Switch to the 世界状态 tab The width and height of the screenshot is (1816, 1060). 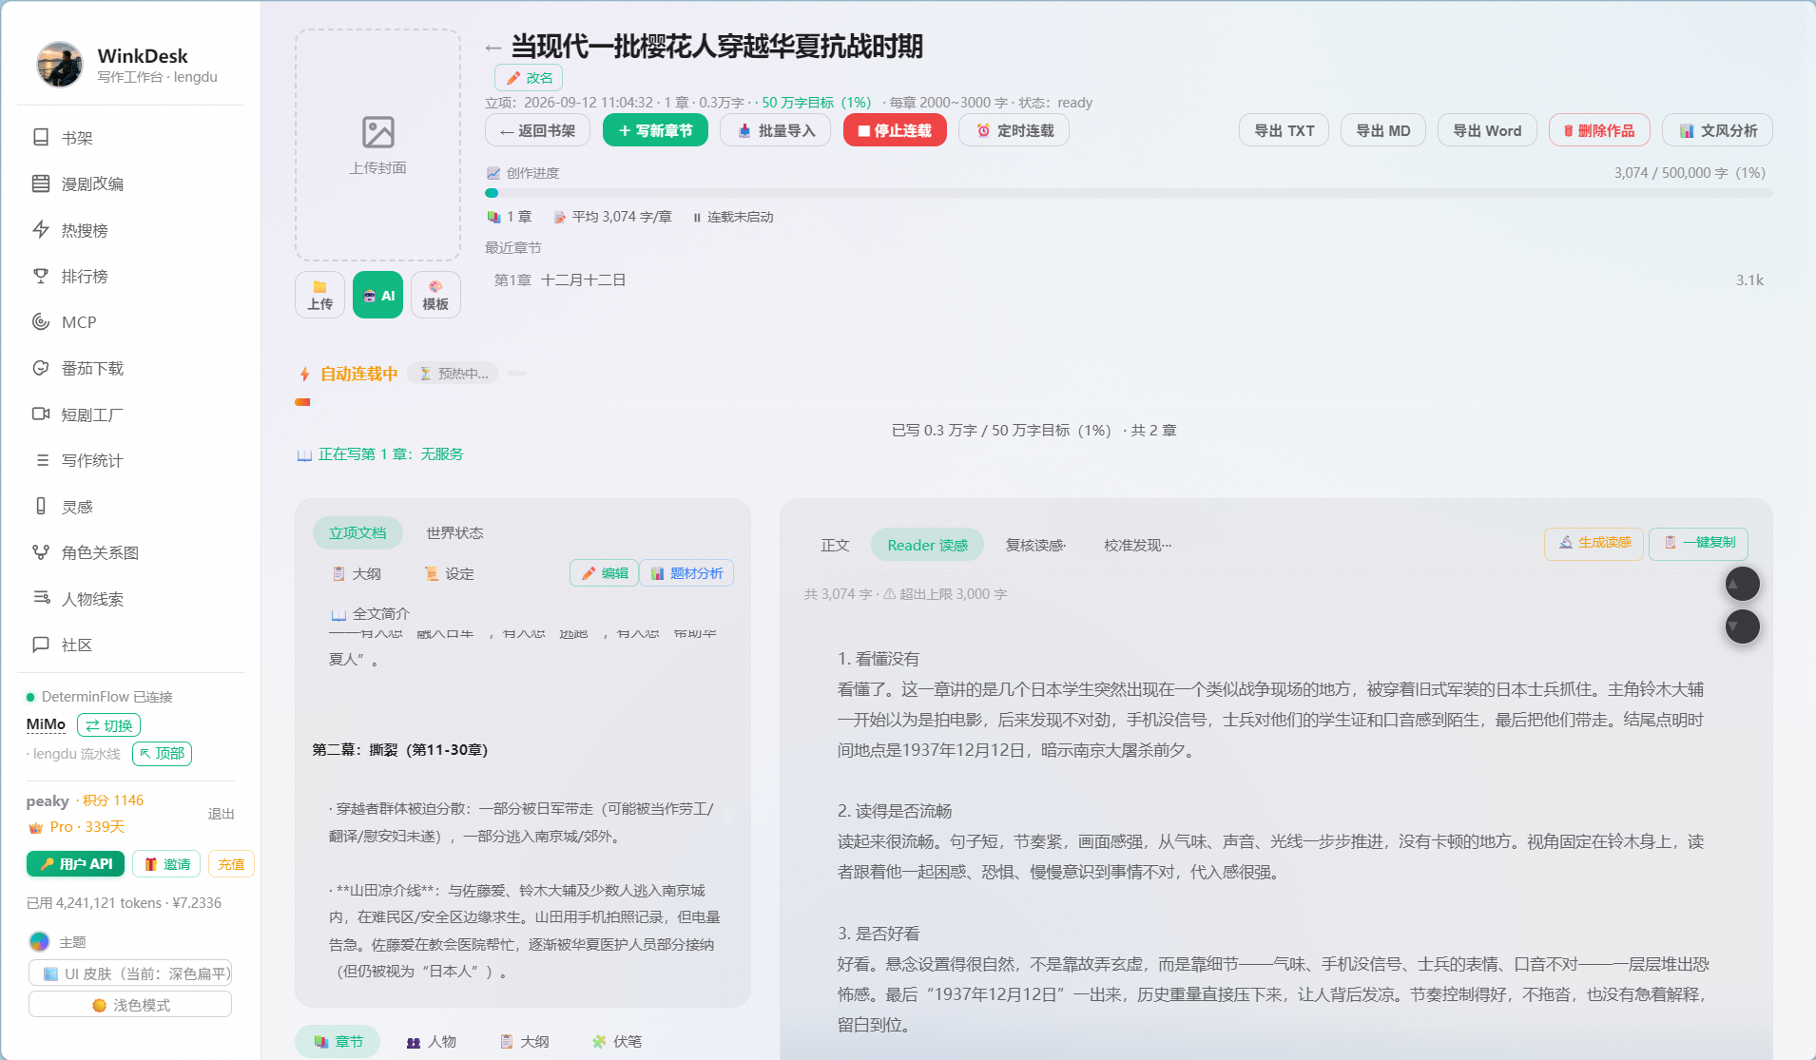(x=454, y=532)
